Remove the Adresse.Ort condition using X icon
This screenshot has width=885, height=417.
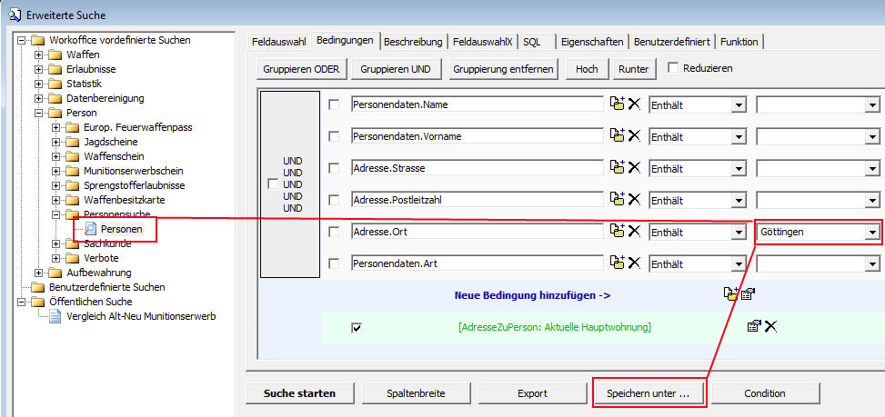635,232
